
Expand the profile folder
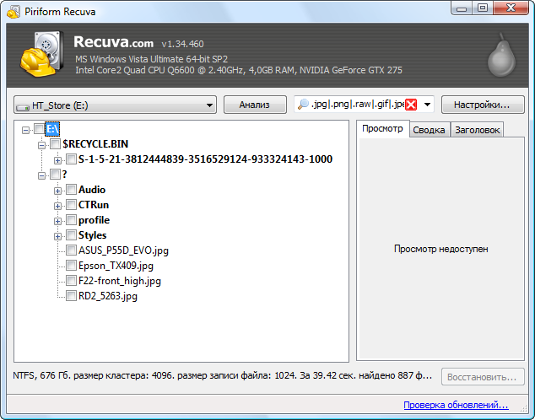coord(57,221)
